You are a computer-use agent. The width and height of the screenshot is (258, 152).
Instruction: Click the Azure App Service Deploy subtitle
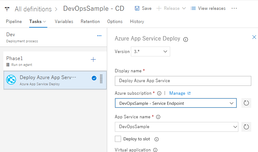tap(40, 84)
